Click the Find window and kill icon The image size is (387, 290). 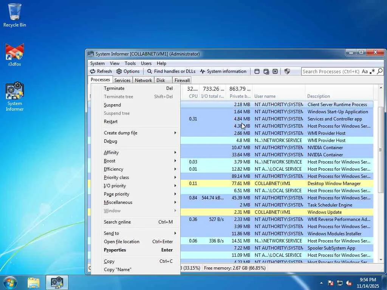tap(275, 71)
